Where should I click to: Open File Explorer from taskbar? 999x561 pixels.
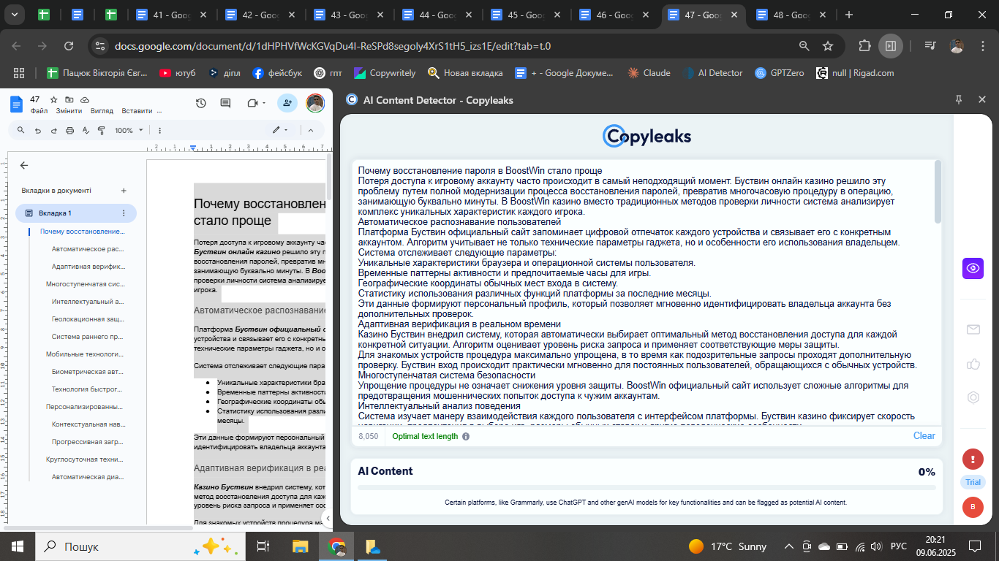301,546
